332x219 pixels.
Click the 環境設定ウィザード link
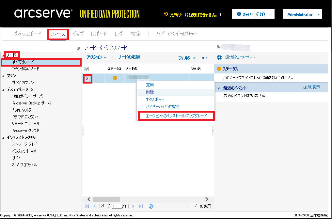coord(240,57)
